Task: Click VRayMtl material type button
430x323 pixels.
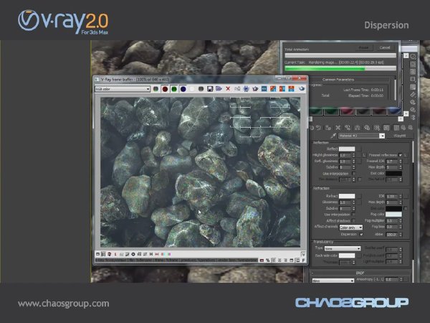Action: pyautogui.click(x=399, y=136)
